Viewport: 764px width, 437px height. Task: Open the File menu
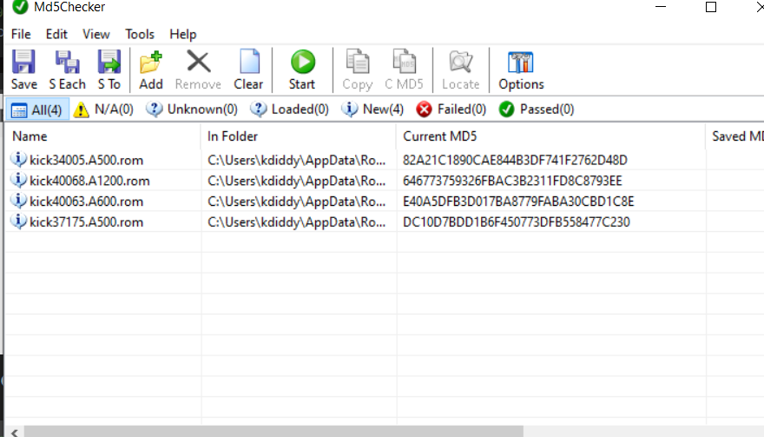pos(21,34)
